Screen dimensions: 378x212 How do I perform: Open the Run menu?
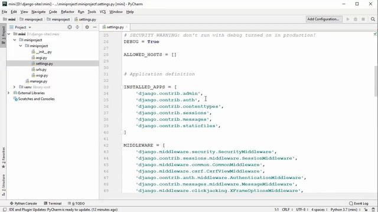[x=81, y=12]
